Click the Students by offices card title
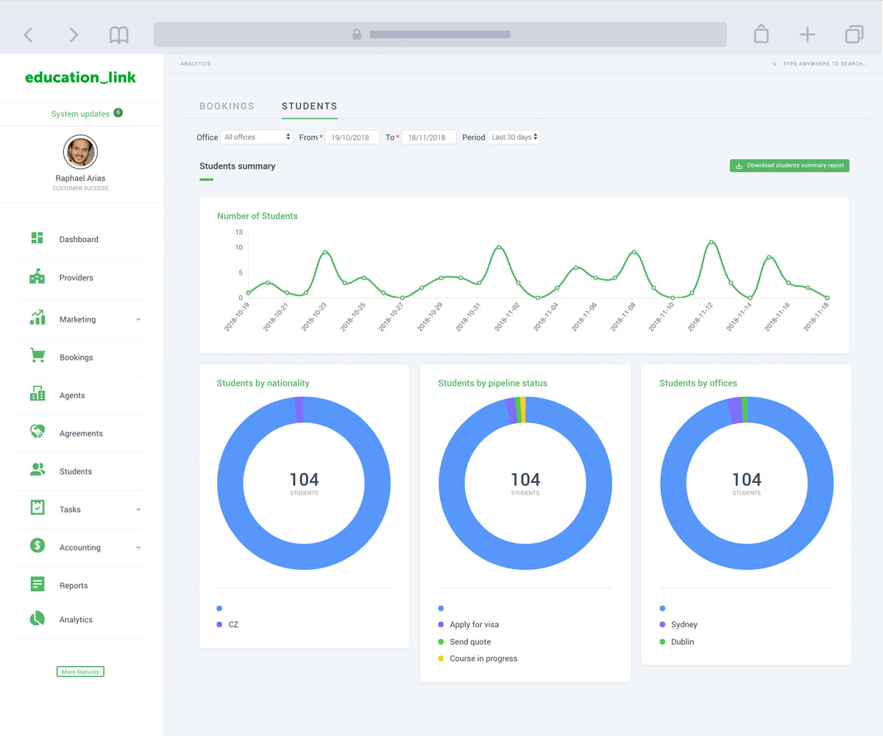This screenshot has width=883, height=736. 698,383
